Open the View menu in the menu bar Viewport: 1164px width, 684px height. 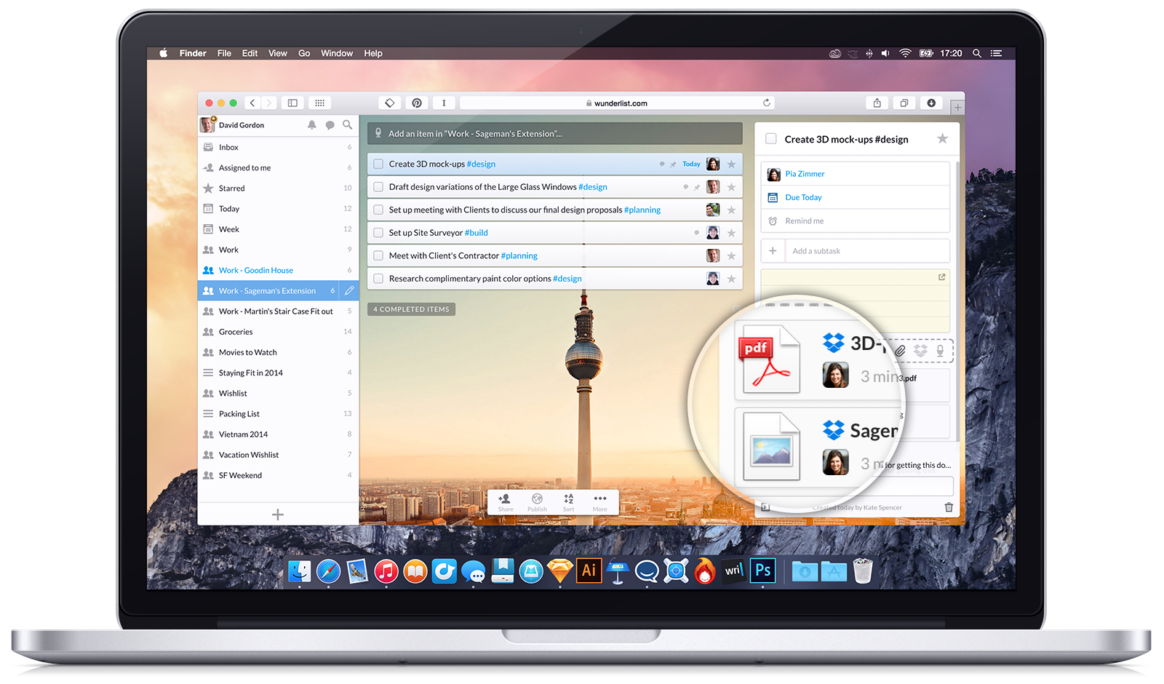[x=278, y=53]
